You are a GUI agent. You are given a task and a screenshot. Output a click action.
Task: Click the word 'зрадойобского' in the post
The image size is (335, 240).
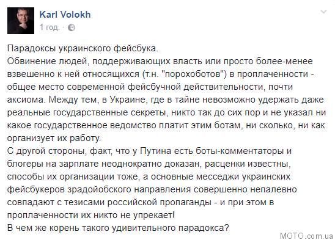pos(100,189)
